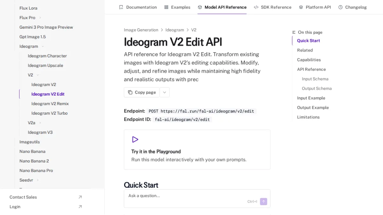Go to Ideogram breadcrumb
The width and height of the screenshot is (383, 215).
pos(175,30)
